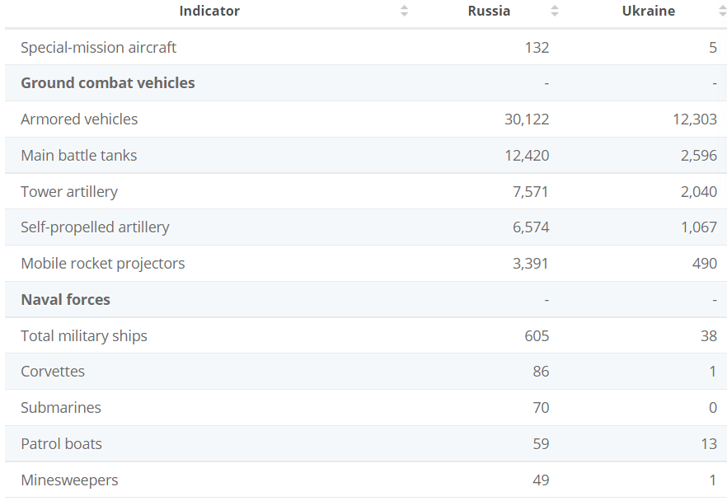Click Russia's Corvettes value 86
This screenshot has width=727, height=501.
[541, 372]
